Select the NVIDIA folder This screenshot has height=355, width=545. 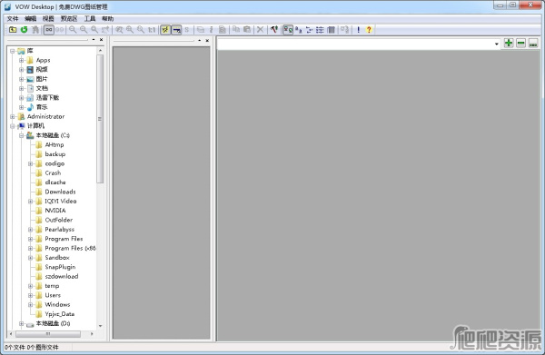point(55,211)
